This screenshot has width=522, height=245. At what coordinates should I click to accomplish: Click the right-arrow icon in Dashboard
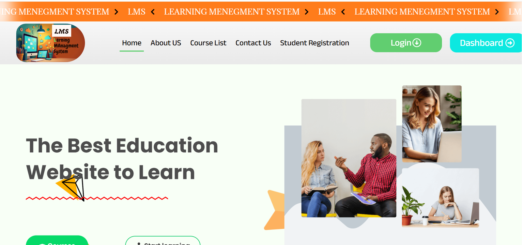(x=510, y=43)
